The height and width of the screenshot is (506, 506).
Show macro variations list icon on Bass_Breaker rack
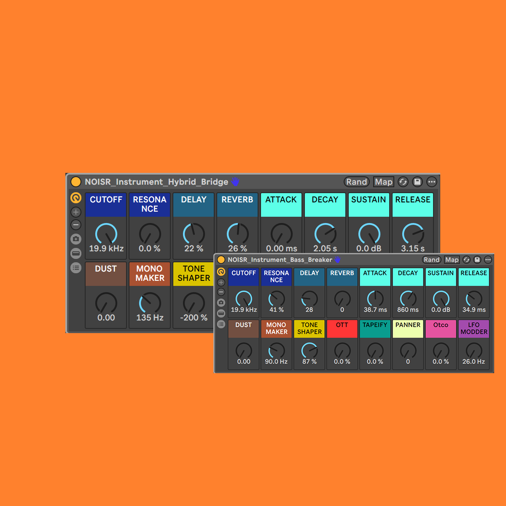[x=221, y=324]
